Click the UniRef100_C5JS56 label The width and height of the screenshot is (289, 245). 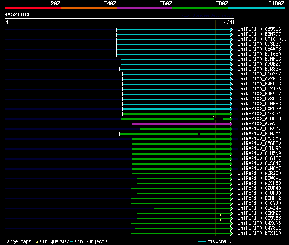pyautogui.click(x=259, y=139)
